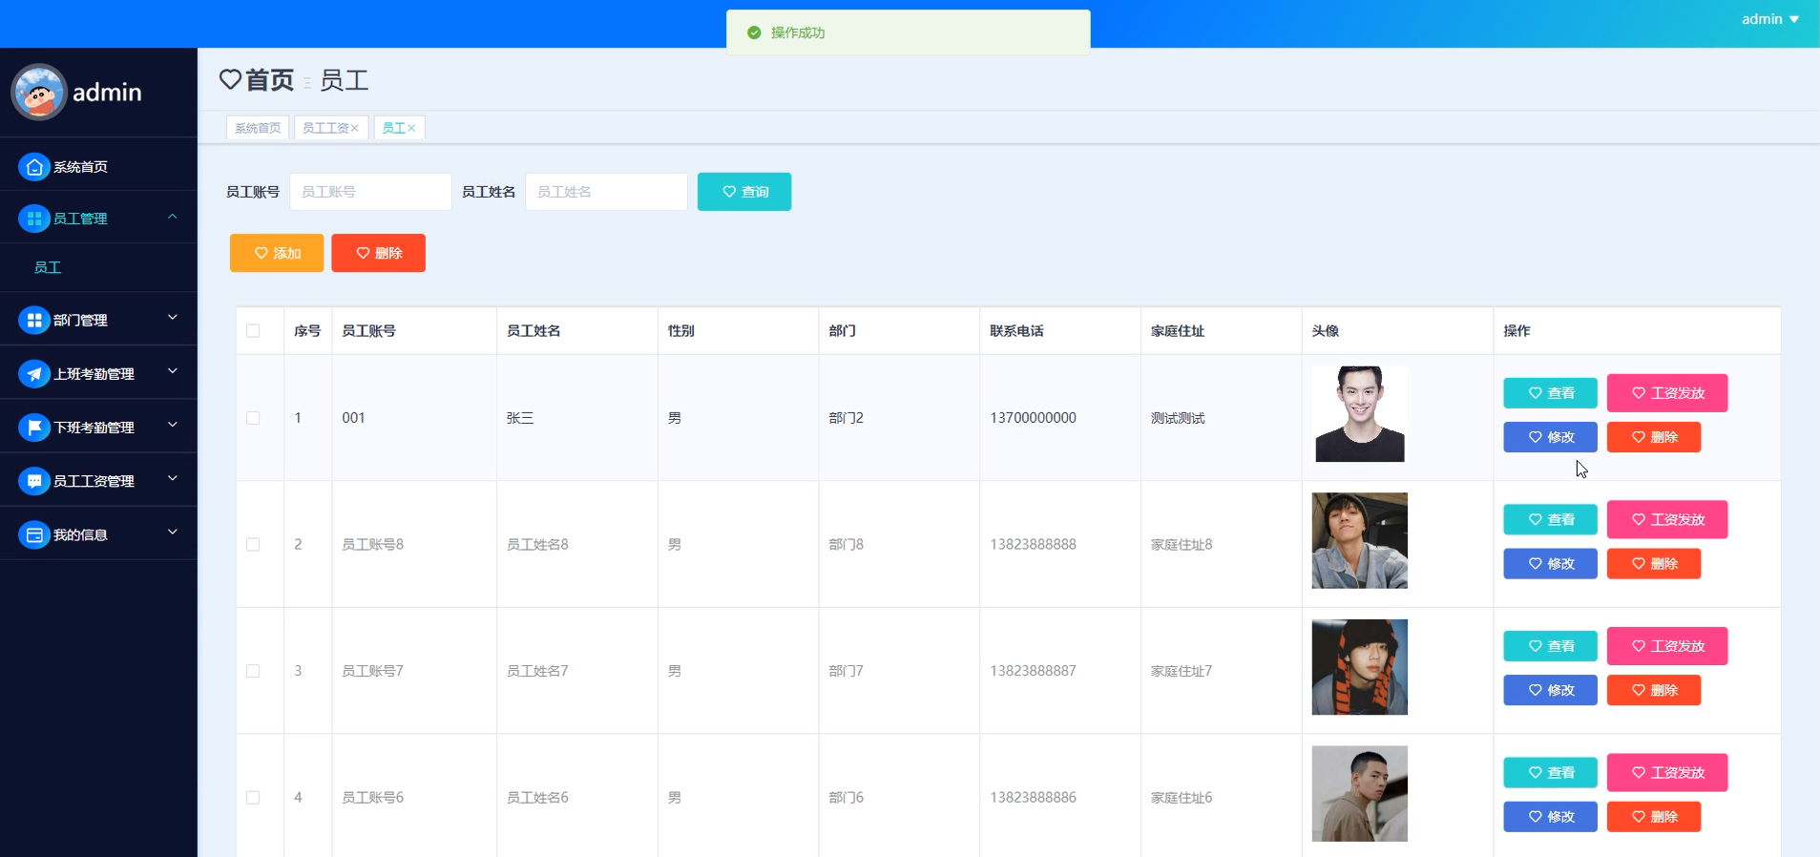This screenshot has width=1820, height=857.
Task: Click 查看 for employee 张三
Action: point(1550,393)
